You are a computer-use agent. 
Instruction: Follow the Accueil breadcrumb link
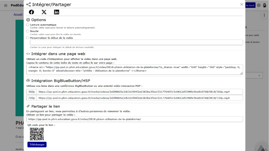point(18,14)
